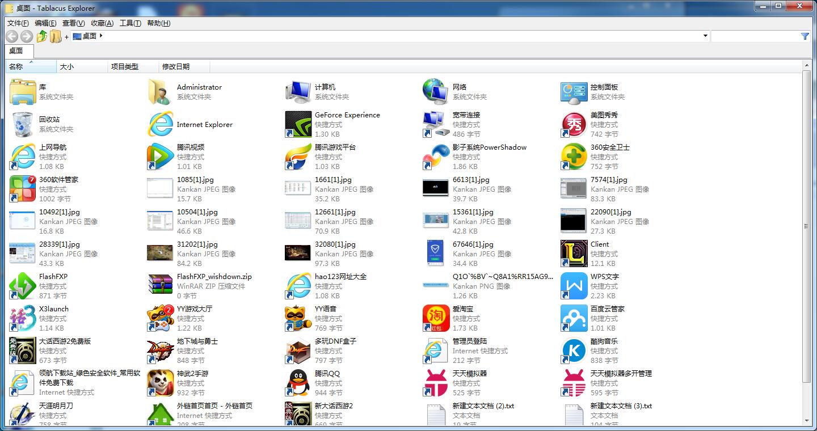Select the 库 folder icon

[23, 92]
